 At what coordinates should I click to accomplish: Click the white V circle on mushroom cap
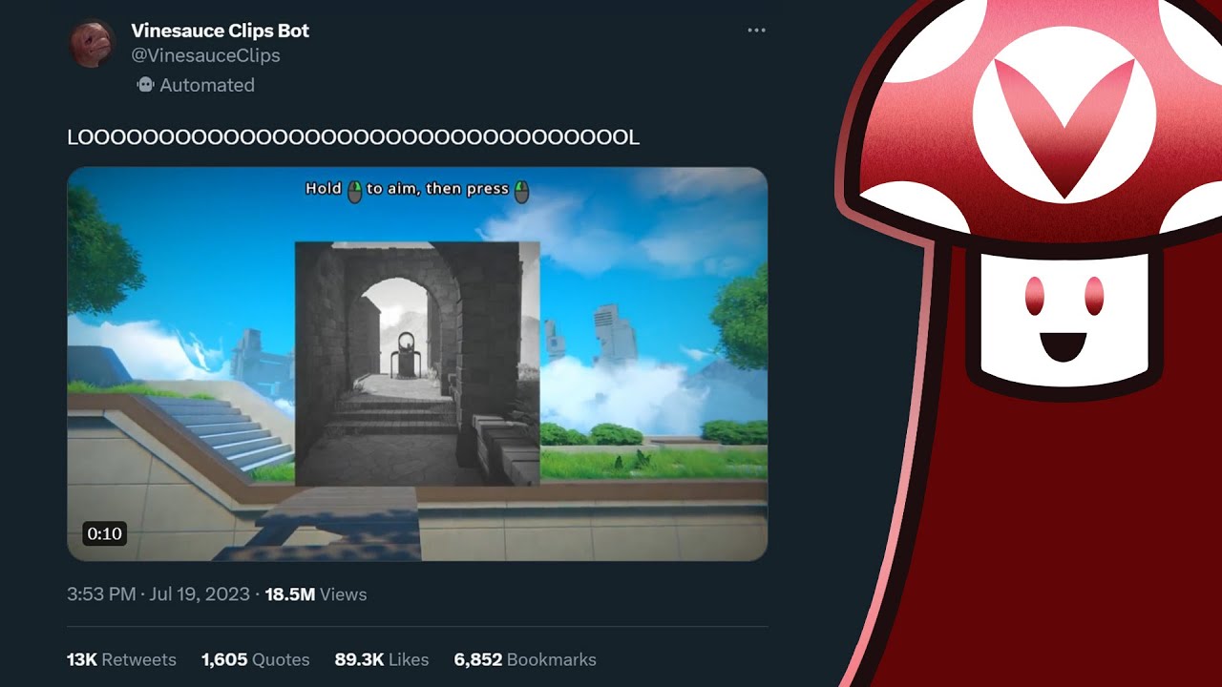pos(1064,114)
